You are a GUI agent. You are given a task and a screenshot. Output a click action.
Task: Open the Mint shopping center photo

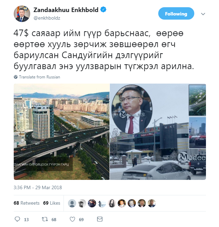pos(158,132)
